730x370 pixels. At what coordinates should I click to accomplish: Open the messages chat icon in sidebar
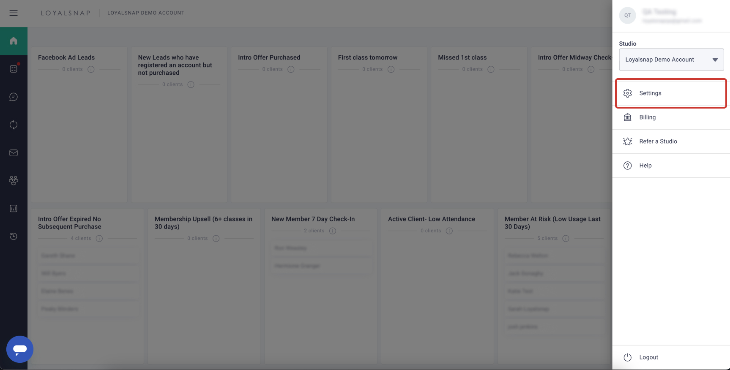click(14, 97)
